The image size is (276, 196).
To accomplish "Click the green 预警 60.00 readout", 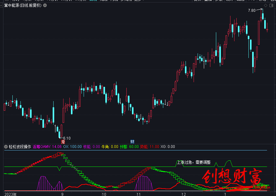I will [129, 147].
